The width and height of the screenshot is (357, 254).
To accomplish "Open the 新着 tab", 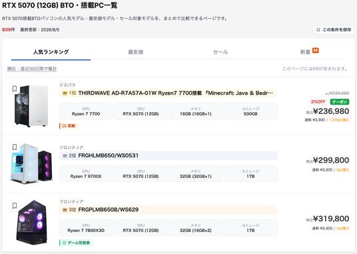I will click(305, 52).
